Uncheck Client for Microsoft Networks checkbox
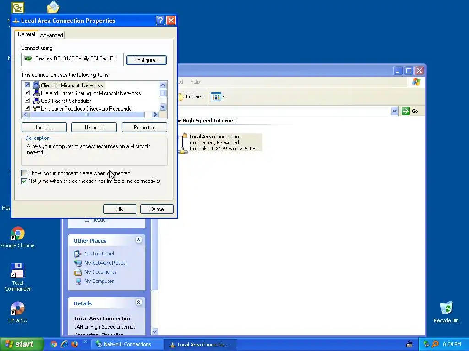 coord(27,85)
